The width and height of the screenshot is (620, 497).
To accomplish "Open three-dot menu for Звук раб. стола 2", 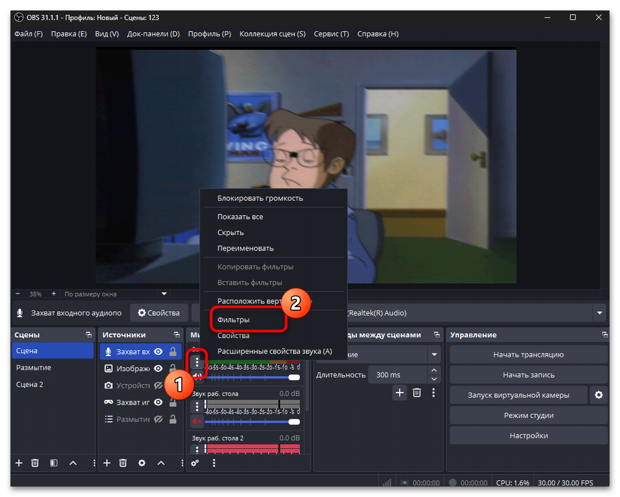I will [x=197, y=449].
